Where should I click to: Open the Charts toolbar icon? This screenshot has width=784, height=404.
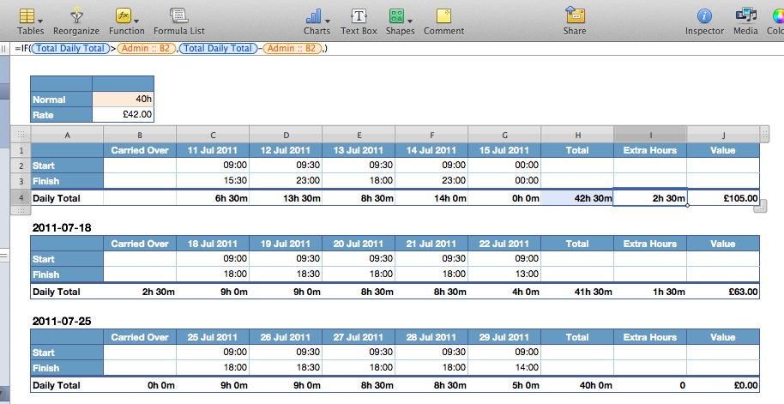(x=313, y=15)
